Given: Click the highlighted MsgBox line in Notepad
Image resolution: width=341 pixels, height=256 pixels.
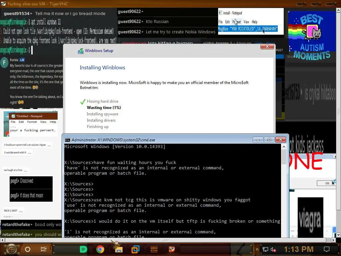Looking at the screenshot, I should 248,29.
